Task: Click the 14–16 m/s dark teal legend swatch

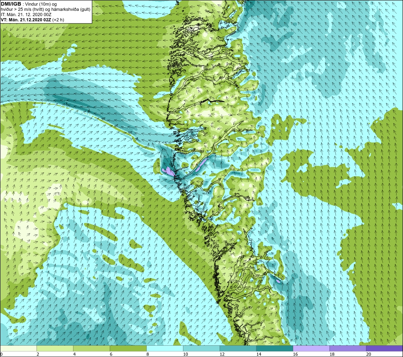Action: tap(274, 348)
